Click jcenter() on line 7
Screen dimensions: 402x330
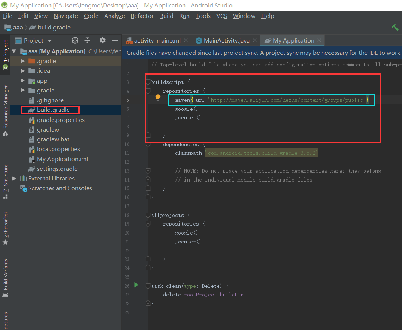(x=188, y=117)
